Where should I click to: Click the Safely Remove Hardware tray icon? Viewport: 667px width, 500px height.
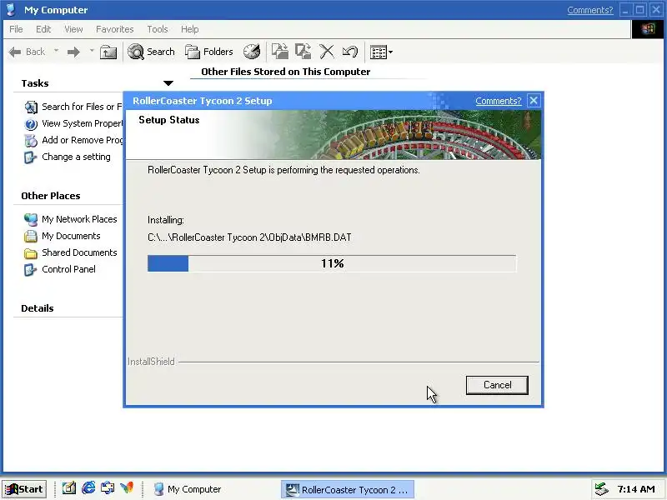(601, 489)
